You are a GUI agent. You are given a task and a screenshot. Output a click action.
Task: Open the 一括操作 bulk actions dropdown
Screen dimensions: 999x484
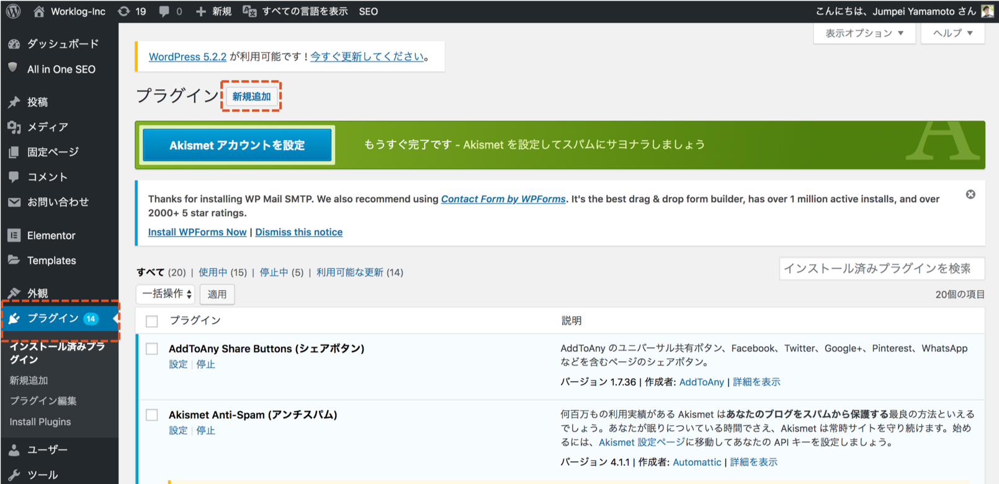click(166, 294)
